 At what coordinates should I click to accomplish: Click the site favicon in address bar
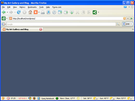click(x=11, y=18)
